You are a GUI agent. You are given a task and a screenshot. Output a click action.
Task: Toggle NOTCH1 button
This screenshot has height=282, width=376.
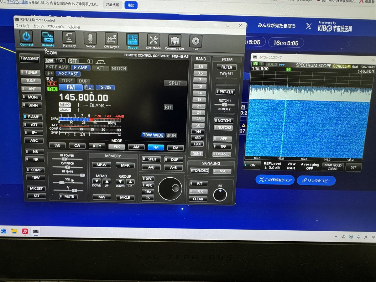[224, 120]
